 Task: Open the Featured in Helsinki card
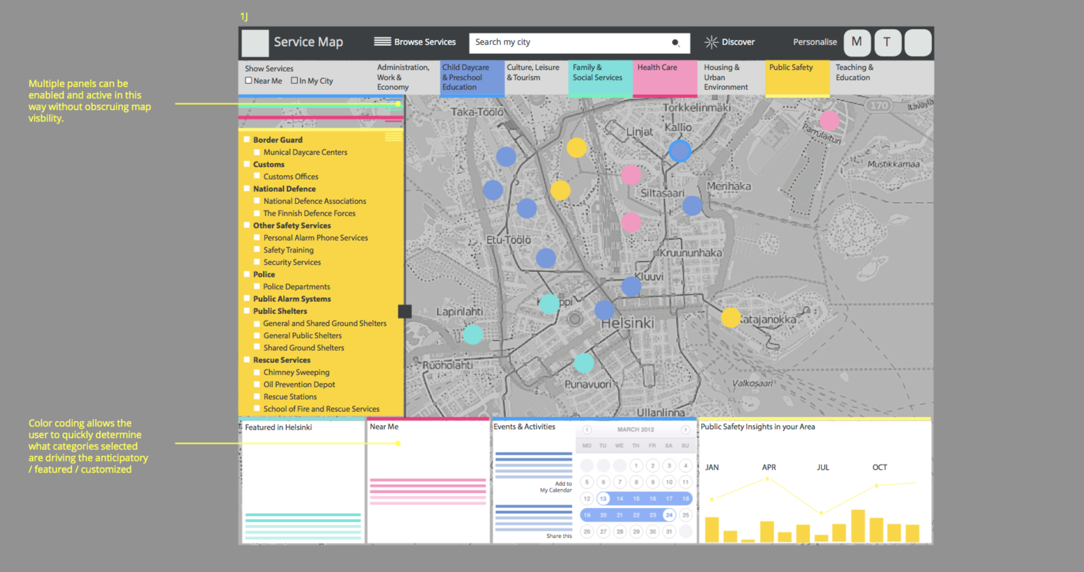(303, 481)
